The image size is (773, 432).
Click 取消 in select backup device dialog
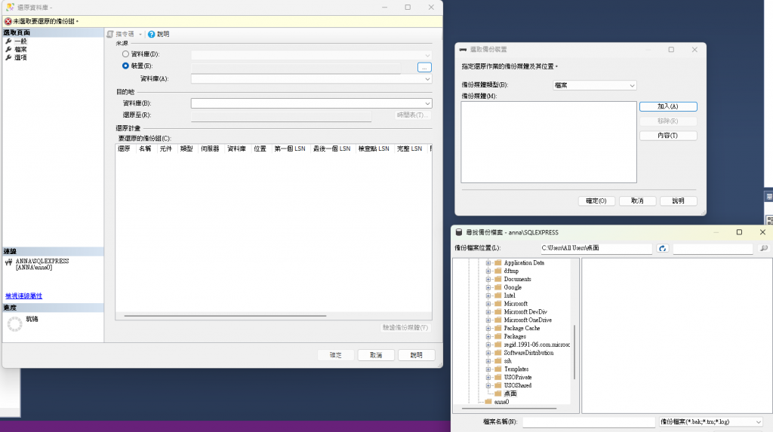click(637, 201)
